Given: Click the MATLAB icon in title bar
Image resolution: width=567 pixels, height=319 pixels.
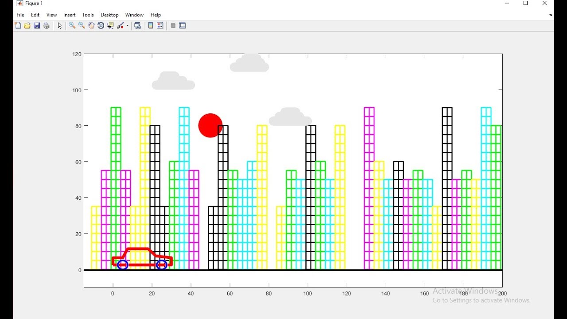Looking at the screenshot, I should pos(20,4).
